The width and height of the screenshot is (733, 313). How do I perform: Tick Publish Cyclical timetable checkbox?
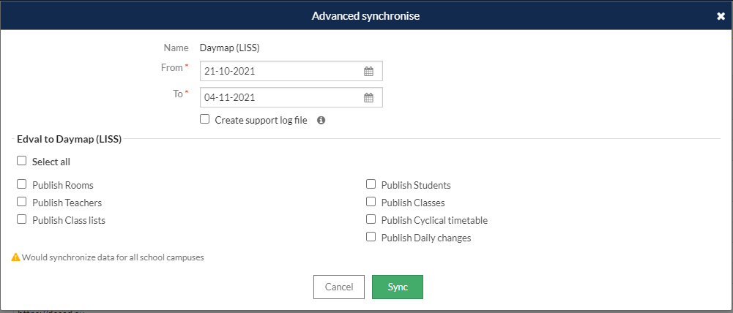tap(371, 219)
